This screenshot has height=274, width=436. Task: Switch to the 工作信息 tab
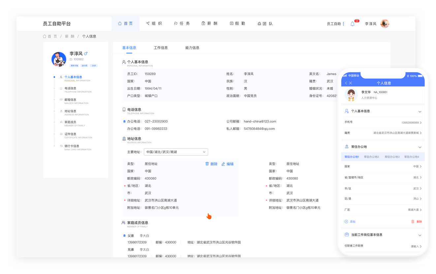click(x=161, y=48)
